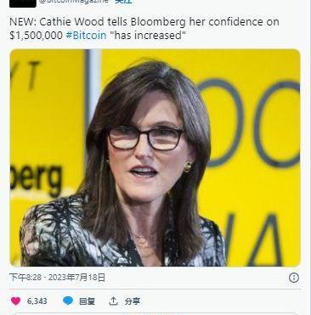Click the woman's glasses in the photo
Image resolution: width=311 pixels, height=315 pixels.
(145, 138)
